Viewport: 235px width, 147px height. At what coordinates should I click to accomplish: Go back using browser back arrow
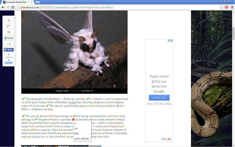point(3,7)
